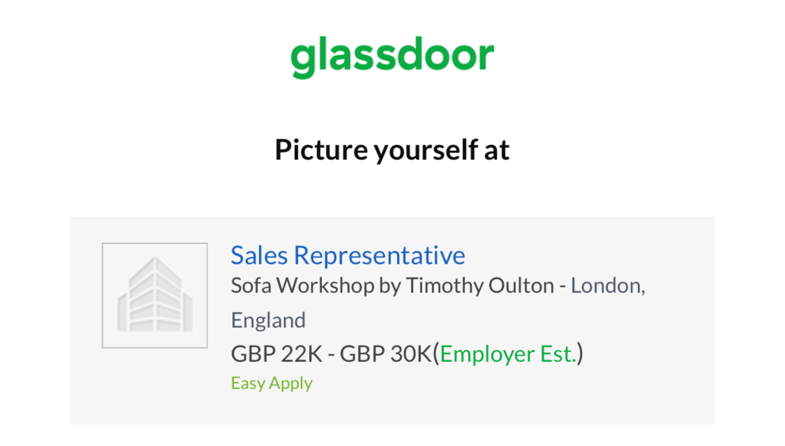Click the Timothy Oulton name text
The height and width of the screenshot is (446, 785).
(480, 286)
